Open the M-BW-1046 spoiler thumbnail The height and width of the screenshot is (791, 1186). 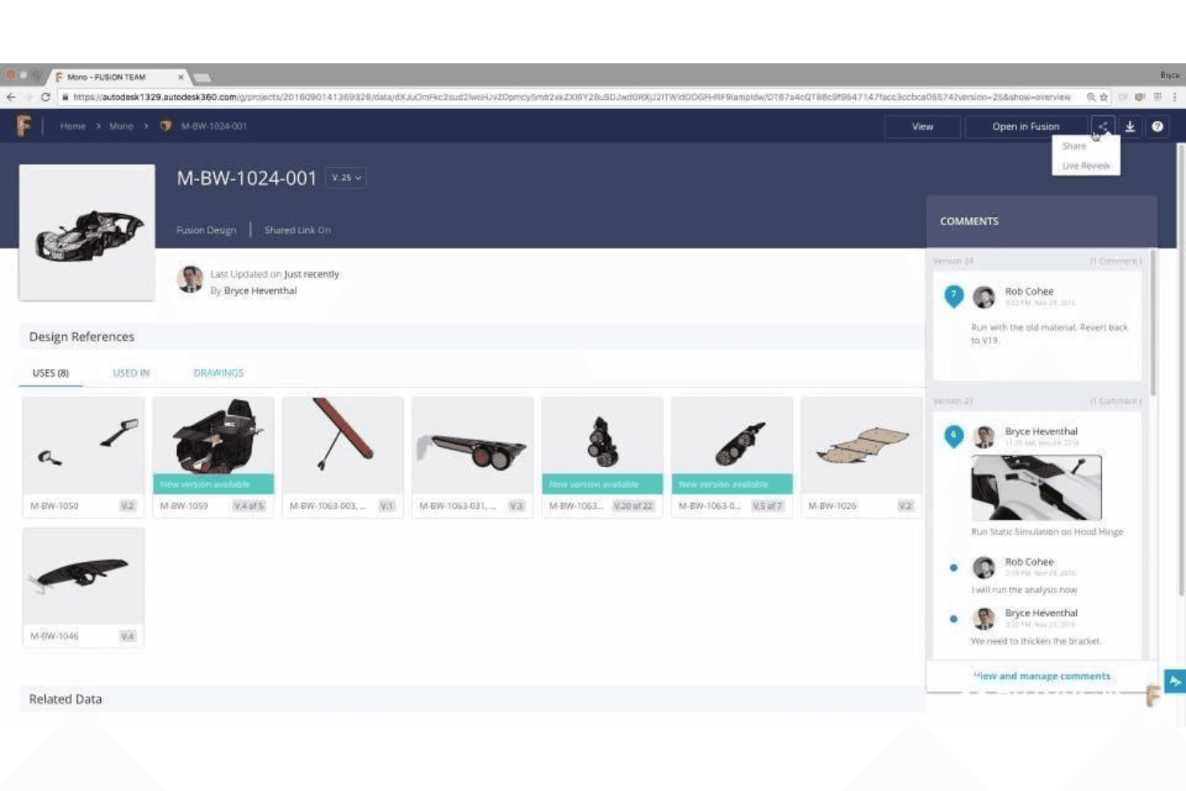coord(83,576)
